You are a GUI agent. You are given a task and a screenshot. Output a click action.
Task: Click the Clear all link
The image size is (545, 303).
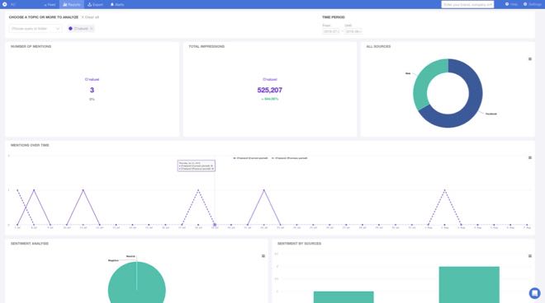90,17
